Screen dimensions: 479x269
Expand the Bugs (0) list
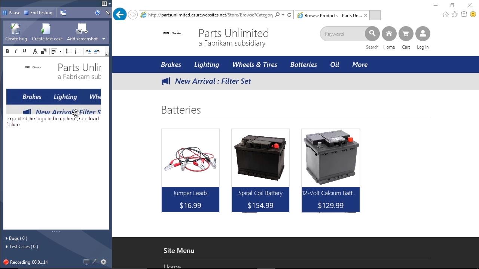pyautogui.click(x=17, y=238)
